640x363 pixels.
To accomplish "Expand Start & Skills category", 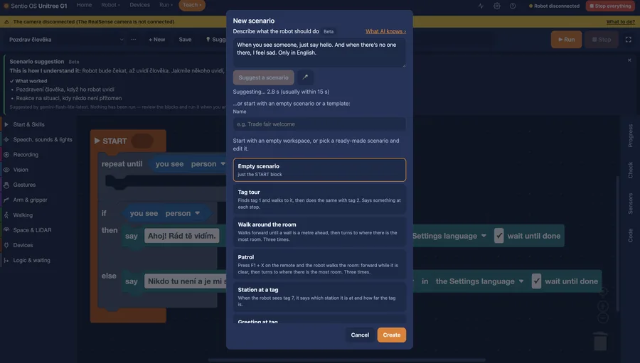I will click(28, 124).
